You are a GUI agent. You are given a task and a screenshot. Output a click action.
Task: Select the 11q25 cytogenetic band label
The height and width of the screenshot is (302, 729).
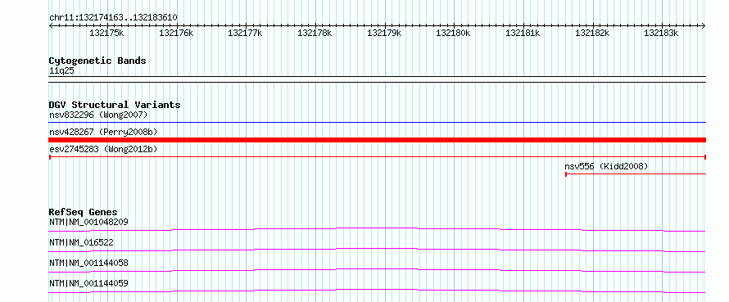click(x=61, y=71)
